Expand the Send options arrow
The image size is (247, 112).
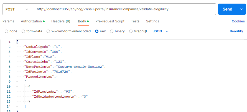point(241,9)
